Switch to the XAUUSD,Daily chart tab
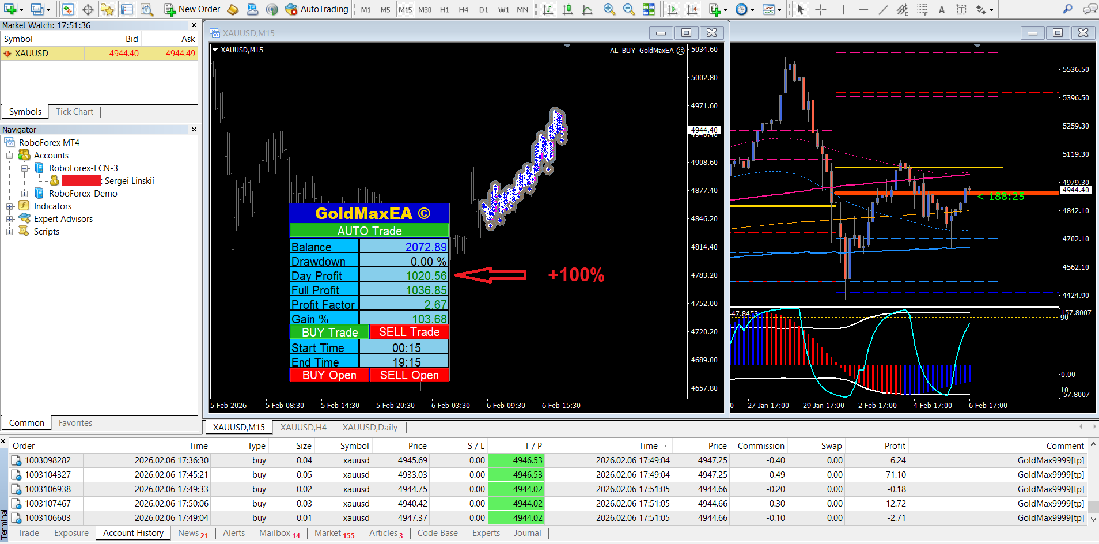Screen dimensions: 1099x544 tap(370, 428)
